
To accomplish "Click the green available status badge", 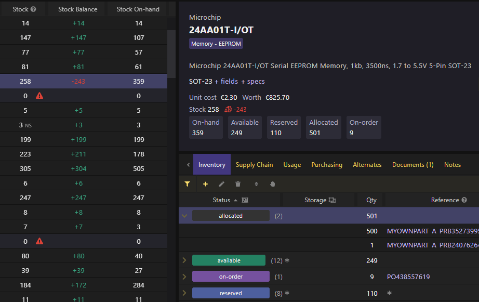I will pyautogui.click(x=229, y=260).
